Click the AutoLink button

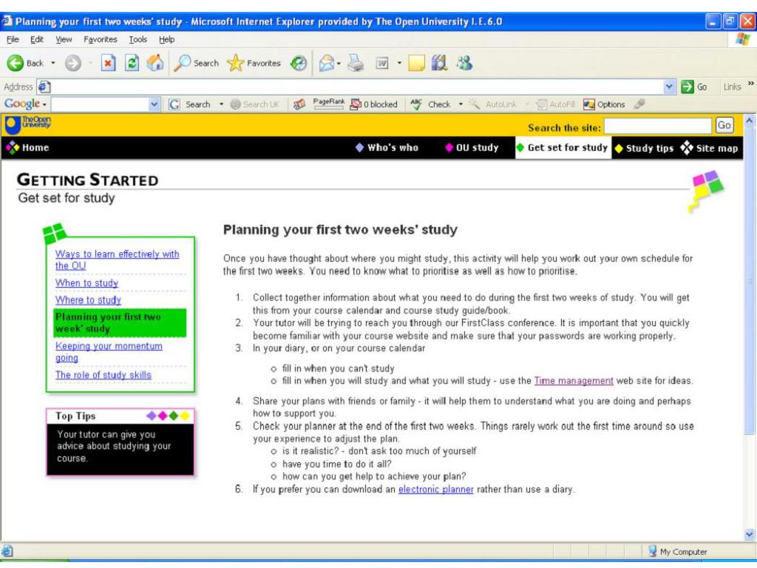(x=493, y=104)
